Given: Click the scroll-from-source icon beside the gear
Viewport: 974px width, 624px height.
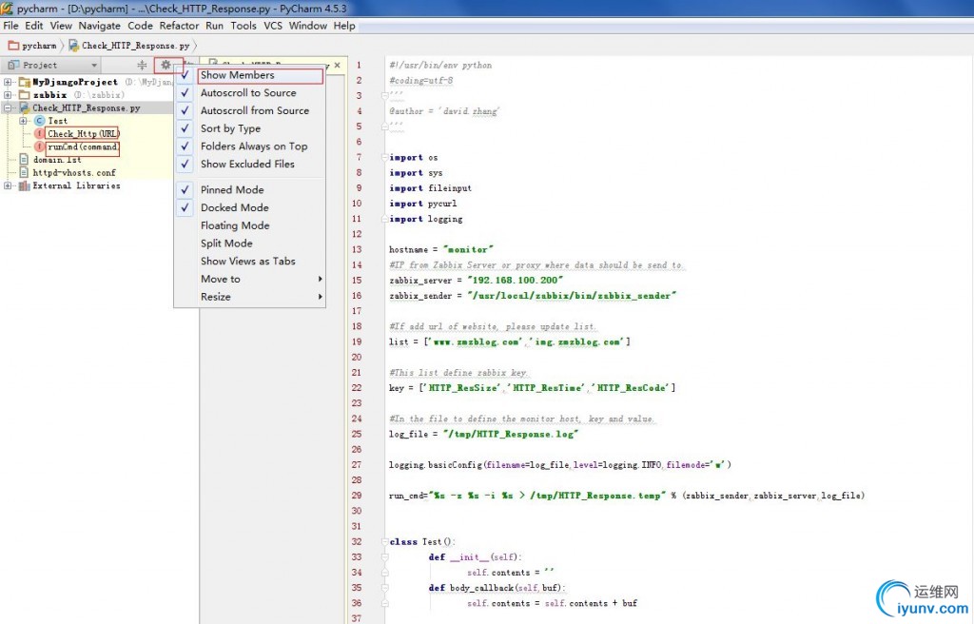Looking at the screenshot, I should pyautogui.click(x=143, y=66).
